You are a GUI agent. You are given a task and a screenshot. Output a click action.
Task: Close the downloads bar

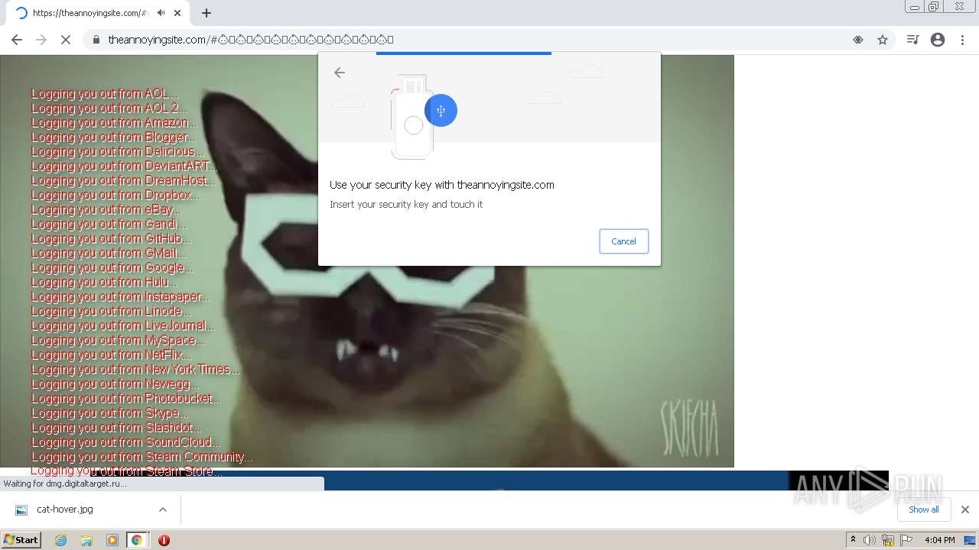pyautogui.click(x=964, y=510)
